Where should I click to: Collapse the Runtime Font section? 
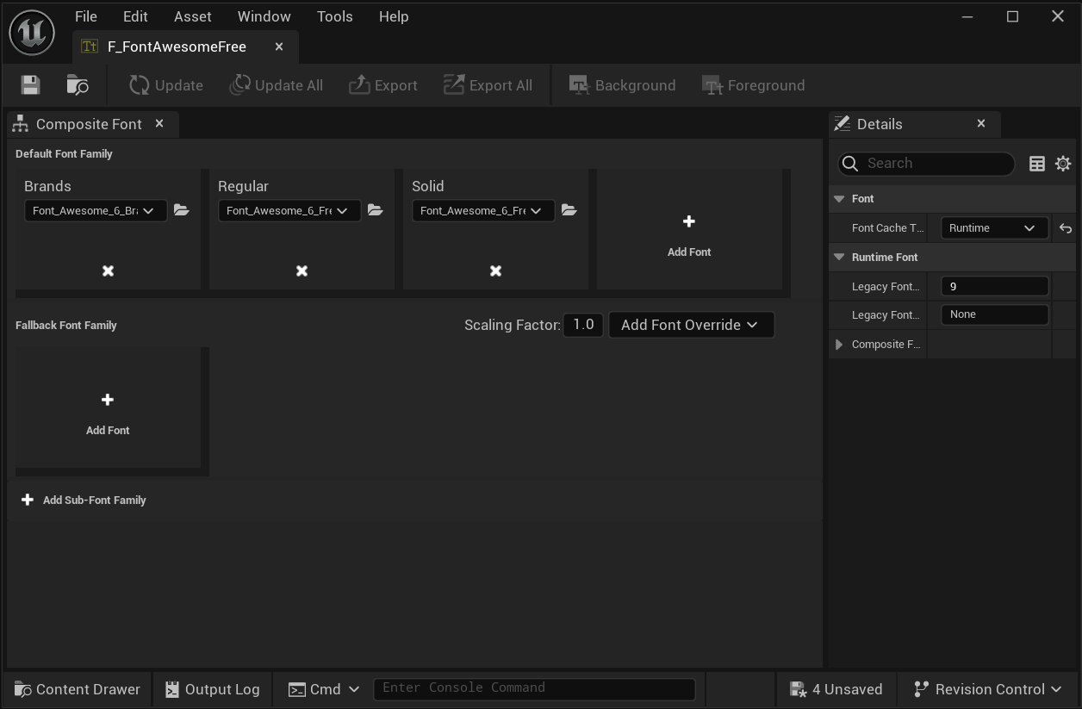click(839, 258)
